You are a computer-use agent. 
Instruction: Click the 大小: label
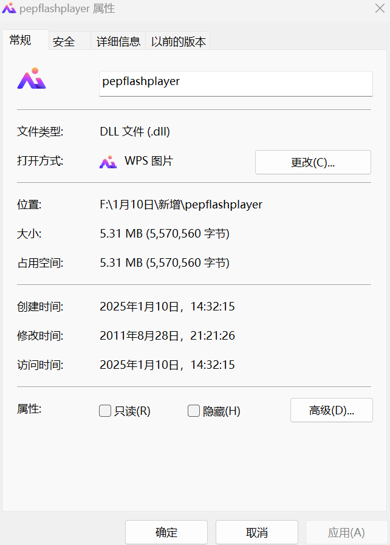click(x=29, y=234)
